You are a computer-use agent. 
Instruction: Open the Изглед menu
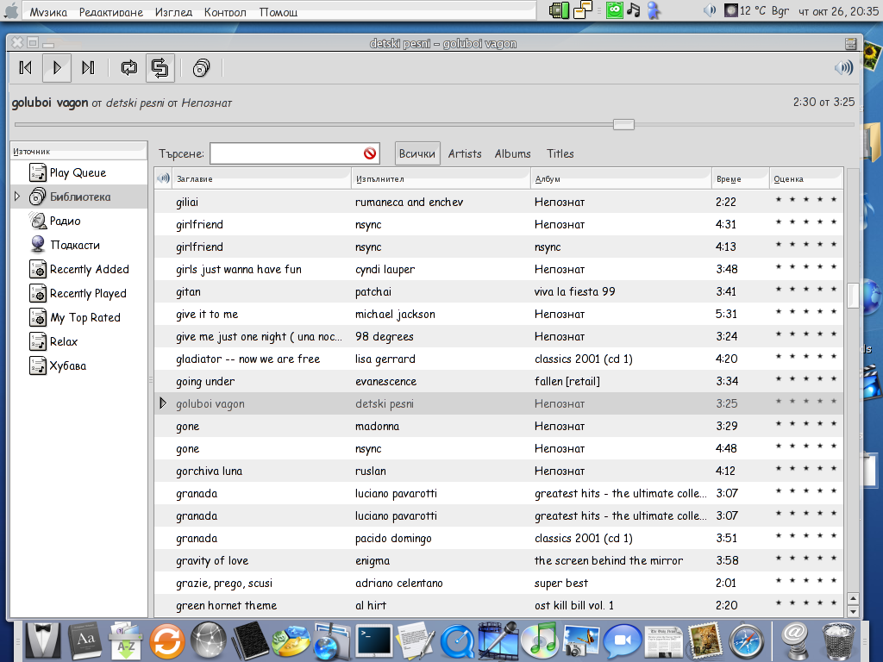tap(173, 12)
